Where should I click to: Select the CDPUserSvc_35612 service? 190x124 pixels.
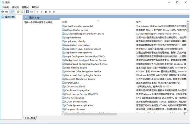pyautogui.click(x=75, y=86)
